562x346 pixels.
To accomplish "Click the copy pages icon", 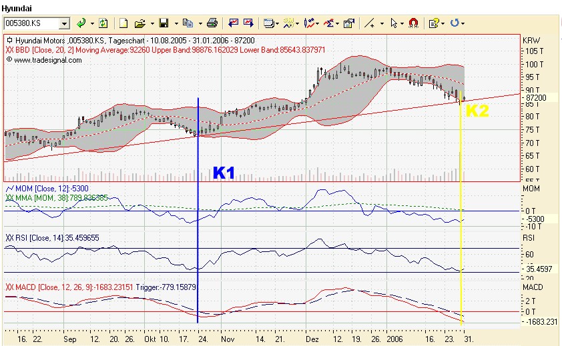I will pyautogui.click(x=188, y=23).
